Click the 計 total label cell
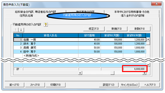Image resolution: width=165 pixels, height=93 pixels. click(x=18, y=69)
